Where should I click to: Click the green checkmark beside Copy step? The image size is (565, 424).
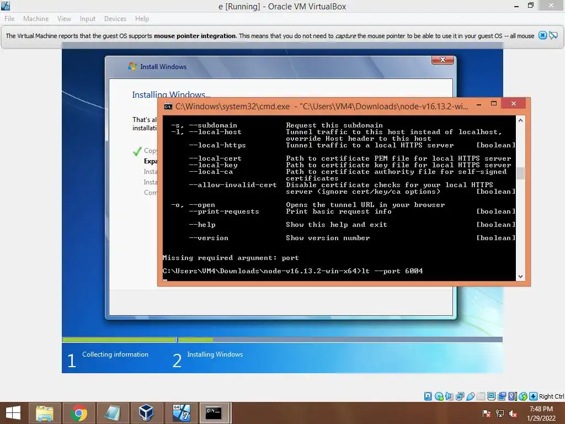[137, 151]
